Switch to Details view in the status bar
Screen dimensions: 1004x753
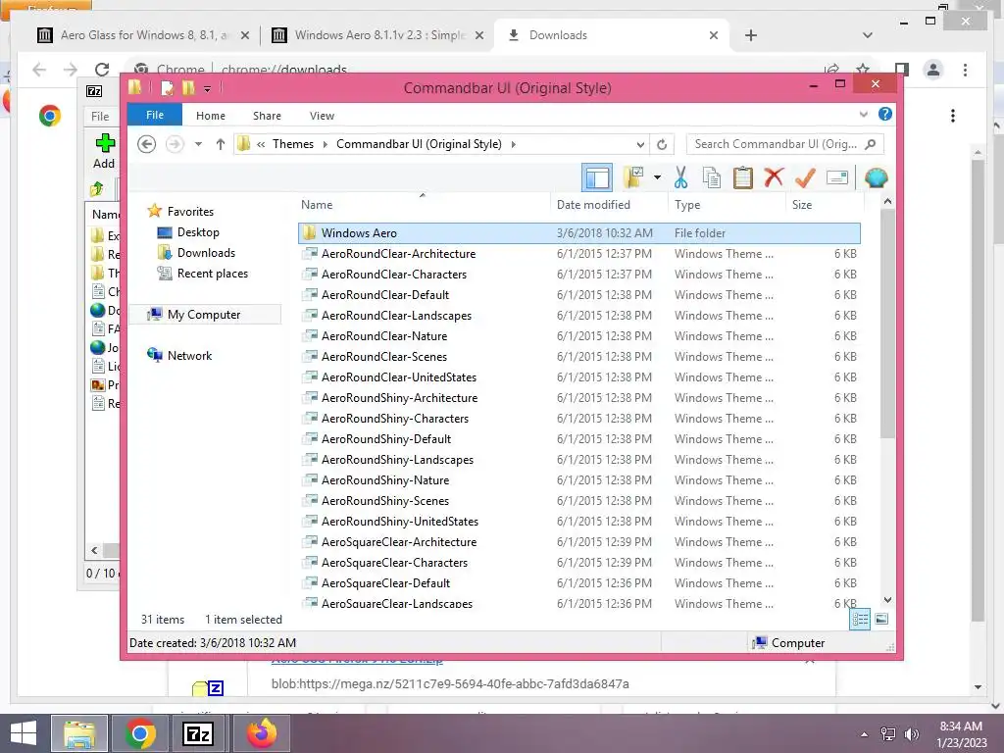pyautogui.click(x=860, y=620)
